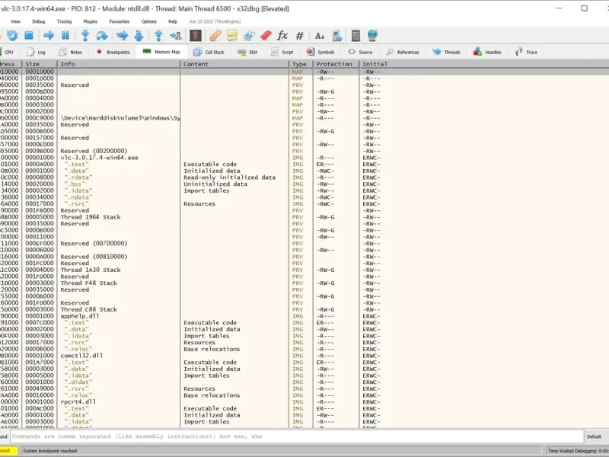The image size is (609, 457).
Task: Open the Default command type dropdown
Action: point(594,436)
